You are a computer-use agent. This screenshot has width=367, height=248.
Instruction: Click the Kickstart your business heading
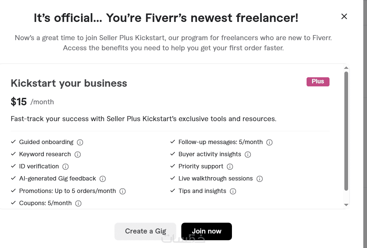(69, 83)
